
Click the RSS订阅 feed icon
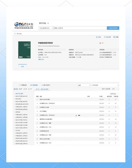tap(105, 37)
